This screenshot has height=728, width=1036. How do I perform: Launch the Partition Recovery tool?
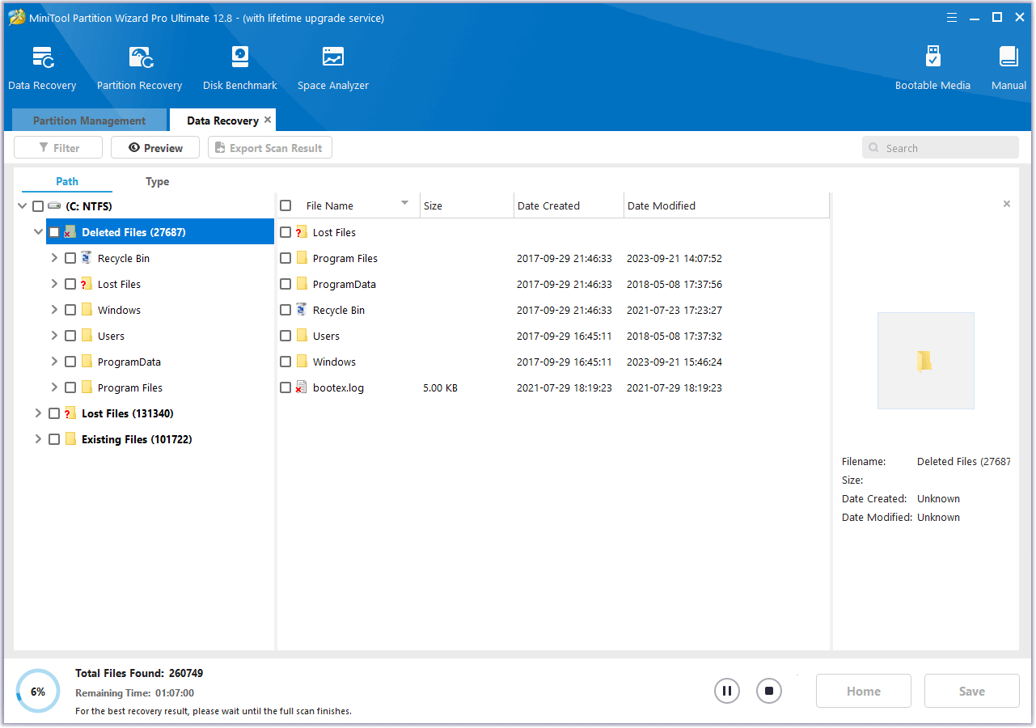pyautogui.click(x=139, y=58)
